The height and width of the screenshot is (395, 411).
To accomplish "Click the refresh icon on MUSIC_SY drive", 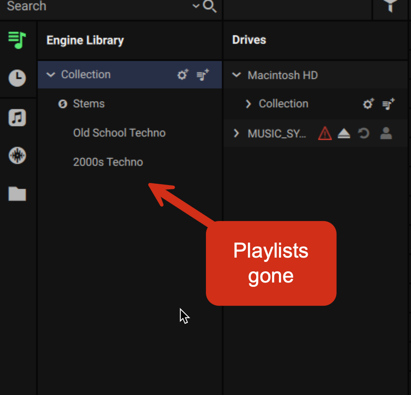I will tap(364, 134).
